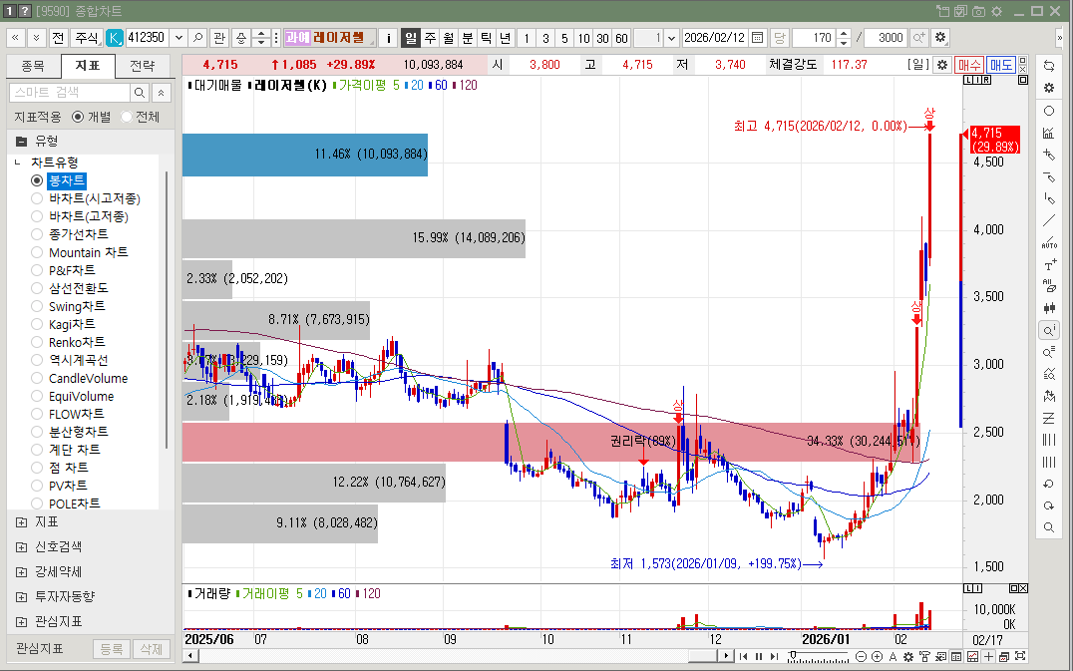The width and height of the screenshot is (1073, 671).
Task: Click the magnifier icon at toolbar bottom
Action: coord(1048,527)
